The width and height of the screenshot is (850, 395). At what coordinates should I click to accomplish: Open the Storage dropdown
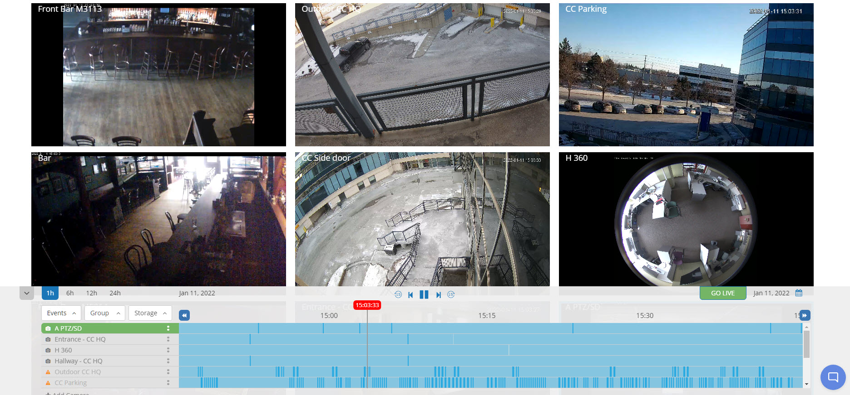click(150, 313)
